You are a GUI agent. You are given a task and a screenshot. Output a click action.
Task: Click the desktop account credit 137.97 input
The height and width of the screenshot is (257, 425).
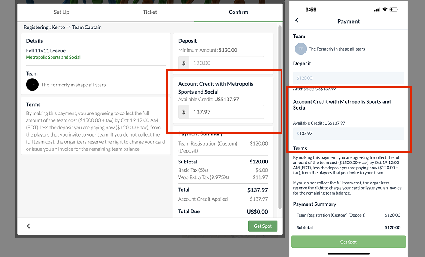pos(226,112)
